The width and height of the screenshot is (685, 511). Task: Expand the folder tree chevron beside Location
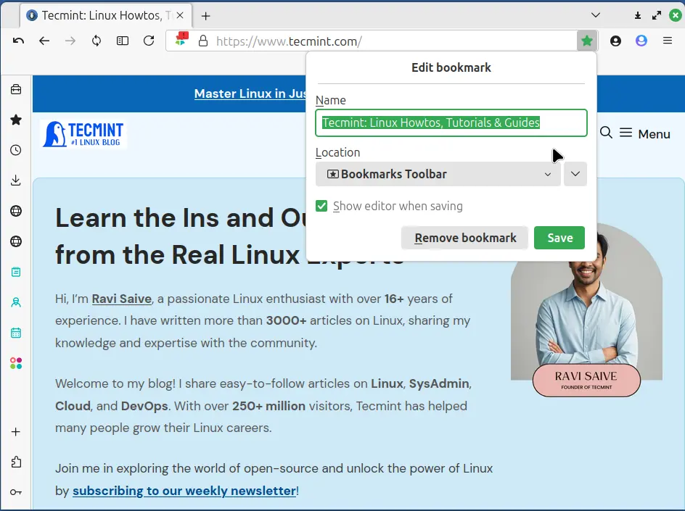[x=575, y=174]
